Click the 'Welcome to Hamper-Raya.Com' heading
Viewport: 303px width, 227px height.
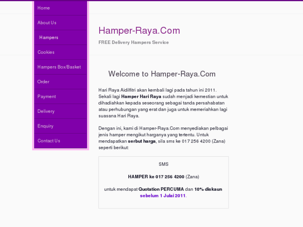pos(162,74)
